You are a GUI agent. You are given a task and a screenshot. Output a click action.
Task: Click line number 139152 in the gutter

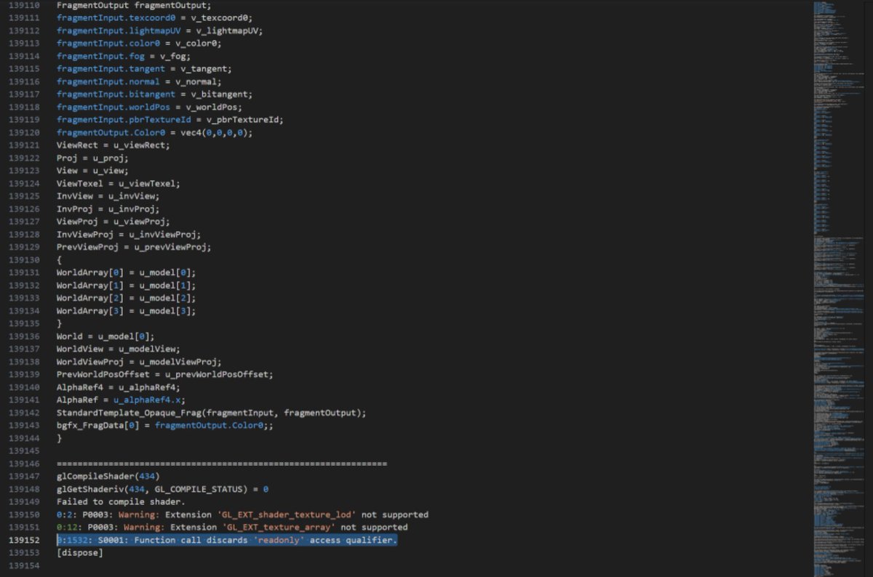[x=23, y=540]
